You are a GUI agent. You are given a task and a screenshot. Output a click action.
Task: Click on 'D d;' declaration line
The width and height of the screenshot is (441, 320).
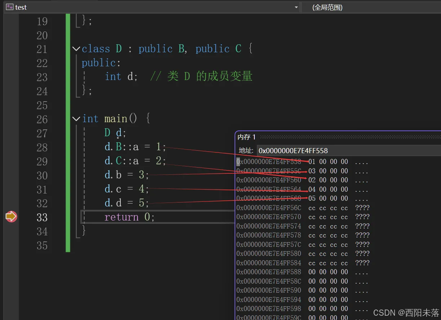coord(115,133)
